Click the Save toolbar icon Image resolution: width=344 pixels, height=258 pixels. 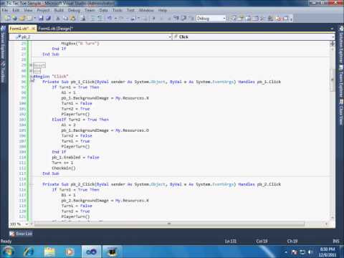click(41, 18)
